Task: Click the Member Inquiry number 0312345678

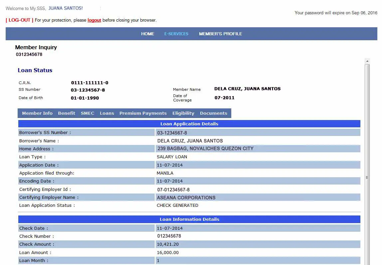Action: click(29, 54)
